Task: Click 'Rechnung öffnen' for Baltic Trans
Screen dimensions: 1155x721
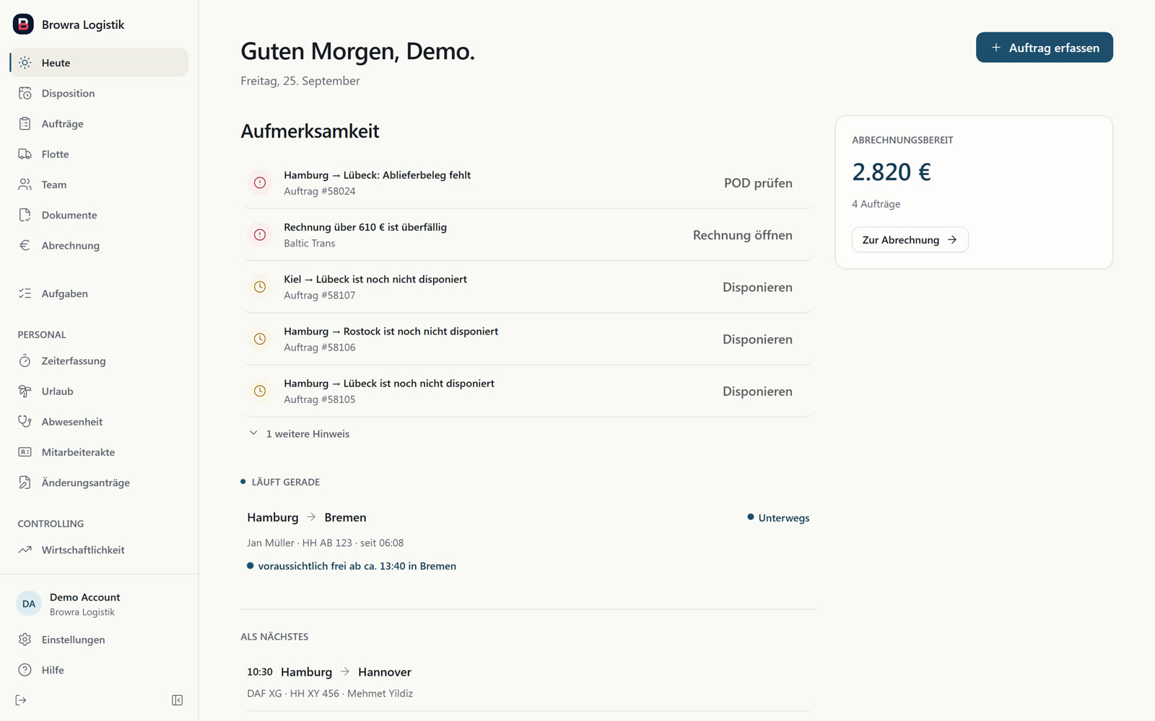Action: pyautogui.click(x=742, y=235)
